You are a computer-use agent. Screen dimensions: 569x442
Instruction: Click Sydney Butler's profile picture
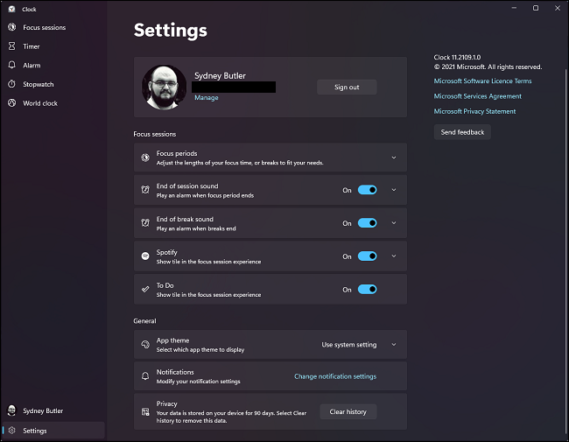tap(164, 88)
